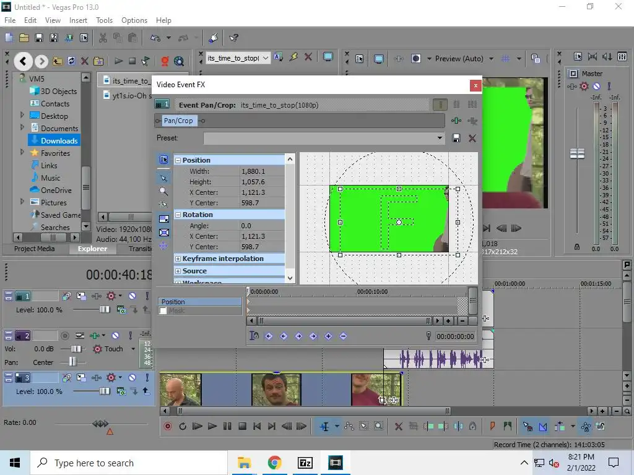Enable the Mask checkbox in Pan/Crop
The width and height of the screenshot is (634, 475).
point(163,310)
